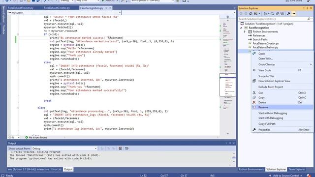This screenshot has height=177, width=315.
Task: Choose Rename from context menu
Action: coord(282,107)
